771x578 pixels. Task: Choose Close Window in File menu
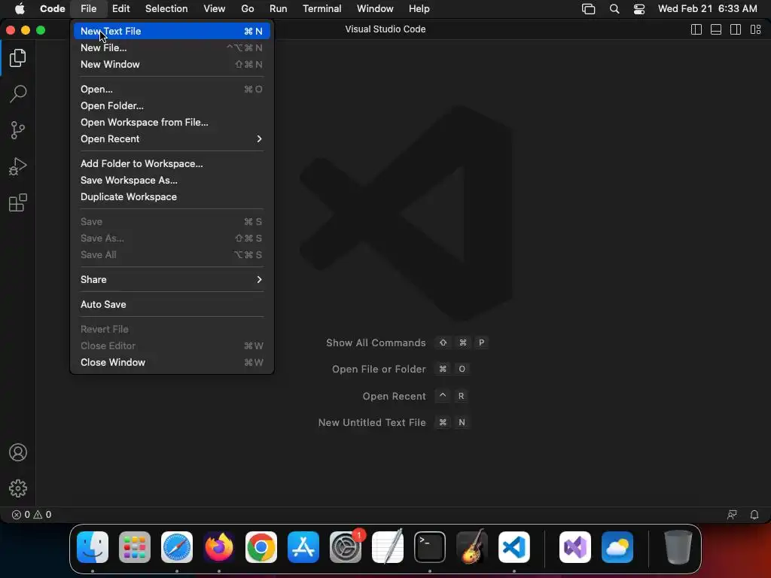(x=172, y=362)
